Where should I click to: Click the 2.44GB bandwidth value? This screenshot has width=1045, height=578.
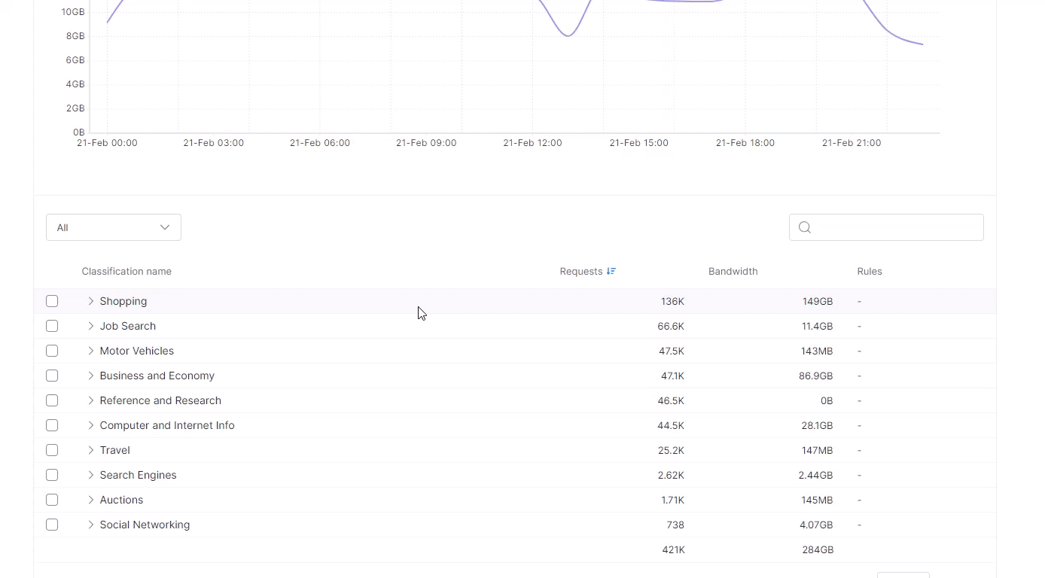816,475
